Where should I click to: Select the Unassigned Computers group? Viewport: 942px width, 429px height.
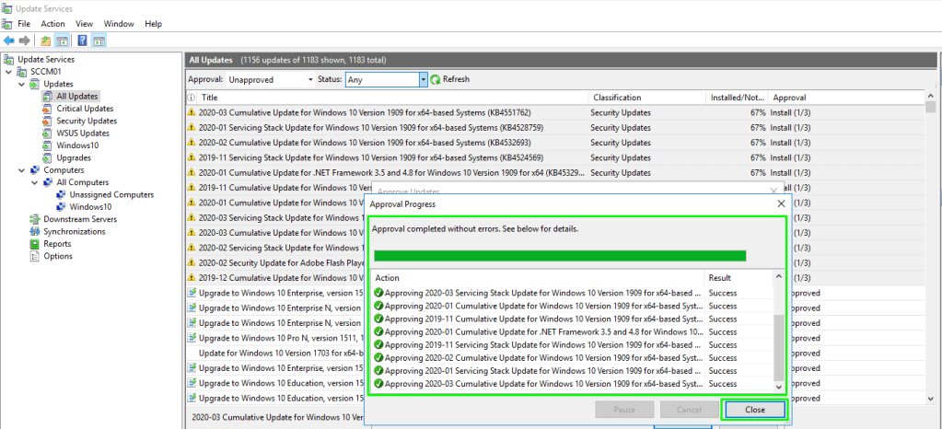click(x=111, y=194)
